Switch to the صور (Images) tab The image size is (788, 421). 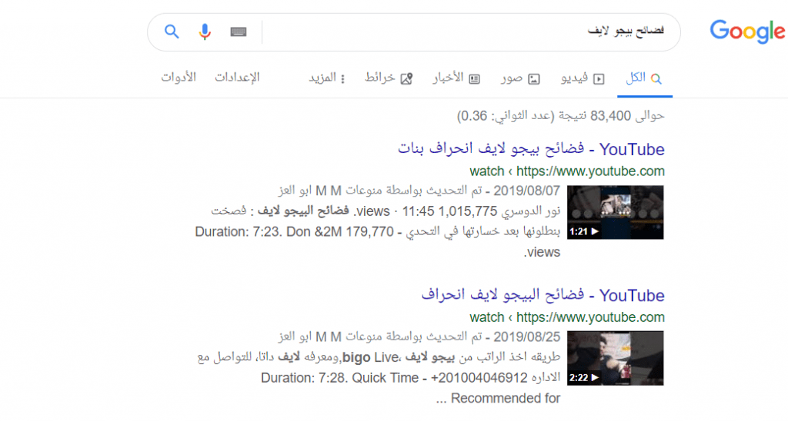520,78
